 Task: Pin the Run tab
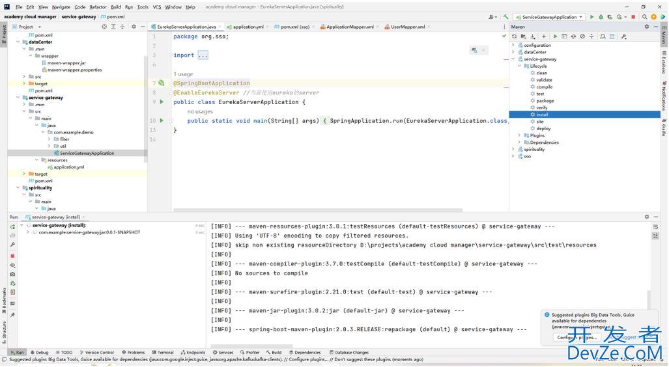tap(12, 314)
